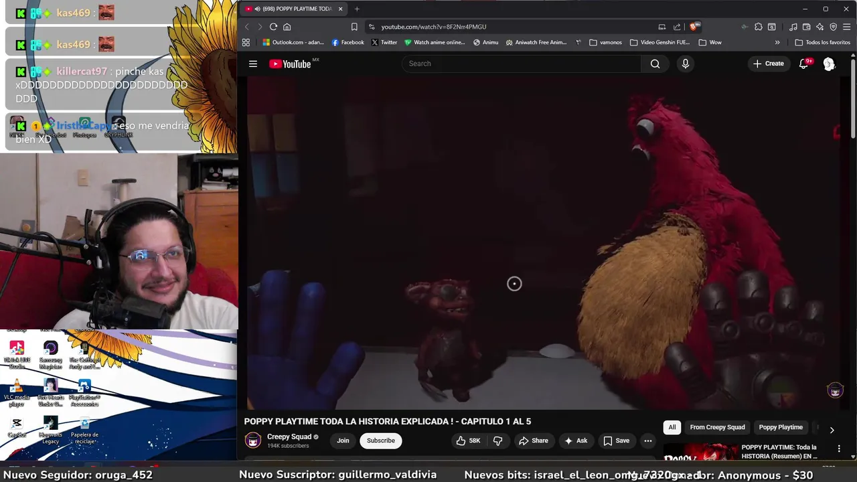Show more bookmarks with double chevron
Image resolution: width=857 pixels, height=482 pixels.
pyautogui.click(x=777, y=42)
